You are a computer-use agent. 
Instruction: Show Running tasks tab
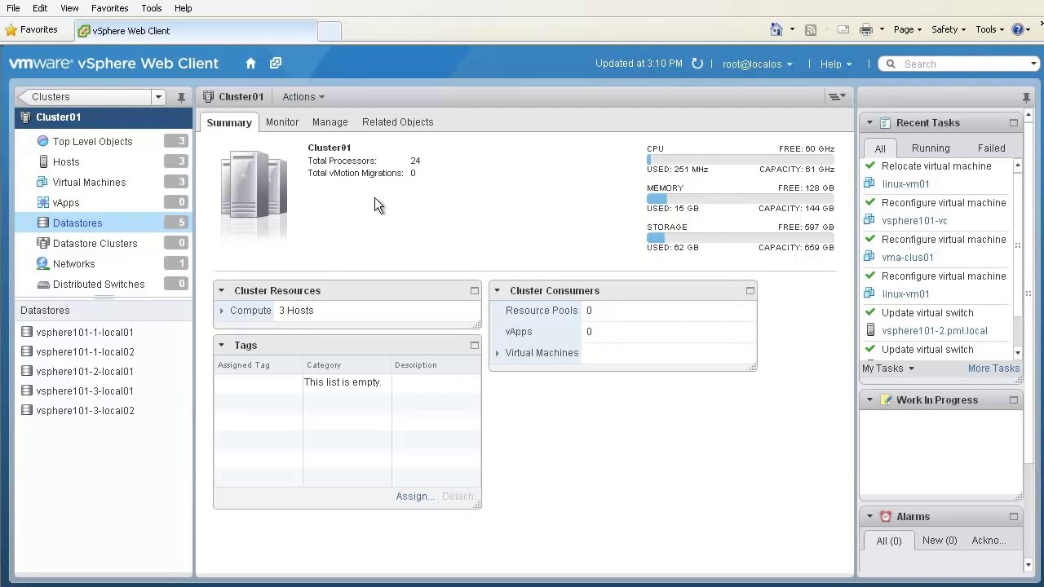pos(931,148)
